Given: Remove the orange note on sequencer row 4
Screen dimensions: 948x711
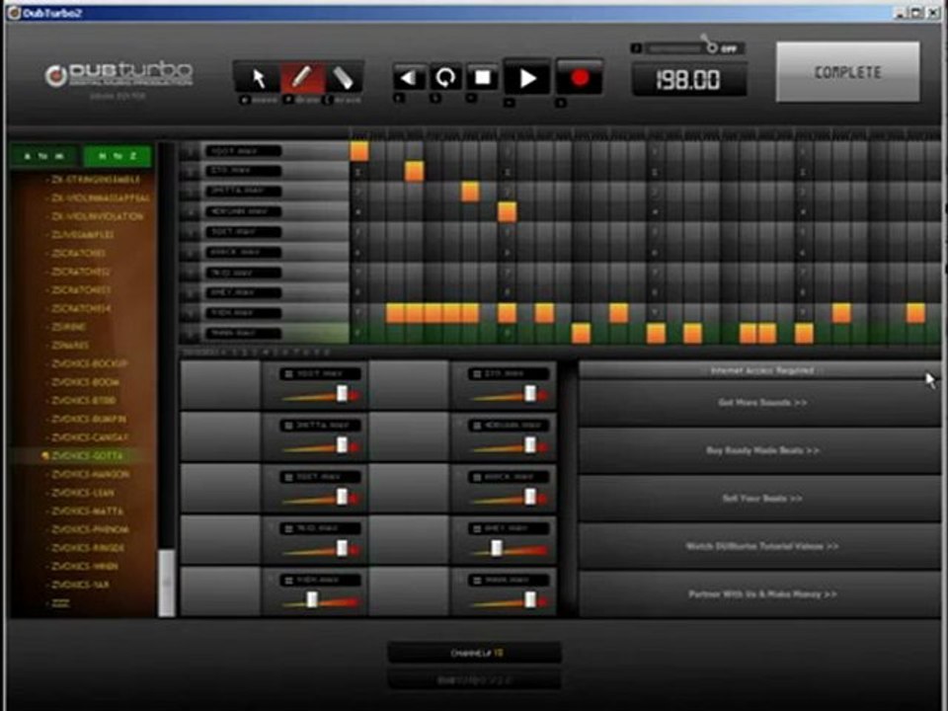Looking at the screenshot, I should [x=507, y=212].
